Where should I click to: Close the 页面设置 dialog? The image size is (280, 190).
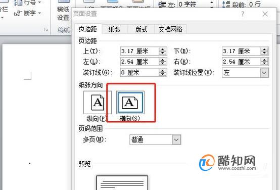pyautogui.click(x=265, y=14)
